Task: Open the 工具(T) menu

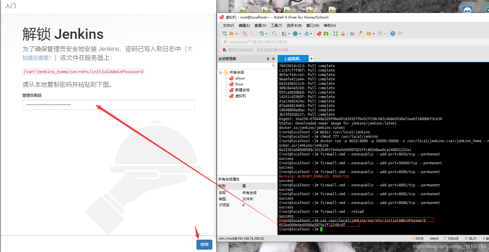Action: tap(276, 26)
